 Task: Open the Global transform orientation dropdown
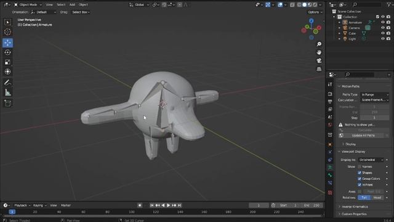(x=139, y=4)
